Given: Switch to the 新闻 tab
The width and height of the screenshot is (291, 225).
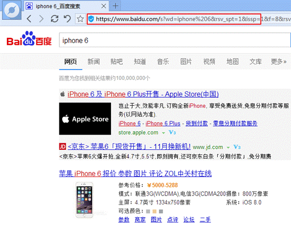Looking at the screenshot, I should [x=94, y=62].
